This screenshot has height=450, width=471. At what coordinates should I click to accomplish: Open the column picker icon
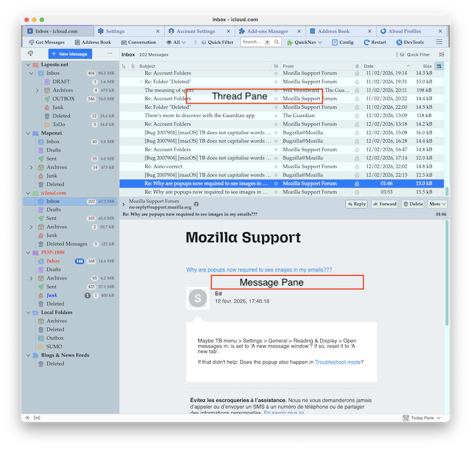point(439,66)
